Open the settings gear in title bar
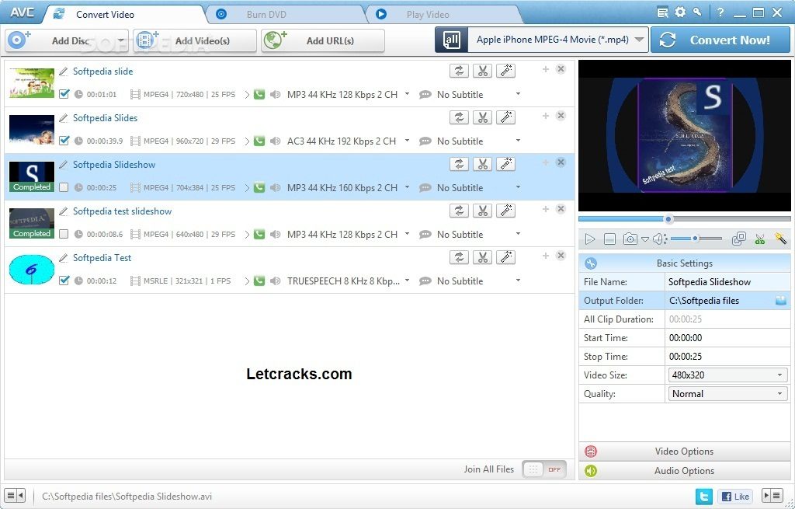 680,12
